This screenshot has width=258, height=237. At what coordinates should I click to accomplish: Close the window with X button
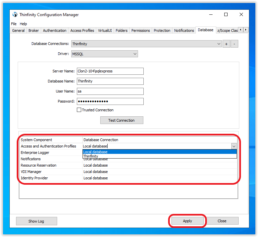tap(241, 14)
